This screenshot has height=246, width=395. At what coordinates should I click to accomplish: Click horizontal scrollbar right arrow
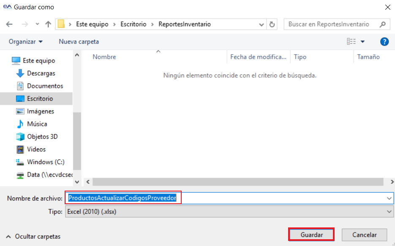pos(392,182)
